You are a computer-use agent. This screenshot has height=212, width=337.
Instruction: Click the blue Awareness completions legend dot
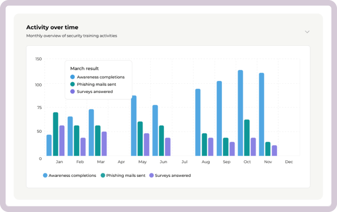(x=45, y=175)
